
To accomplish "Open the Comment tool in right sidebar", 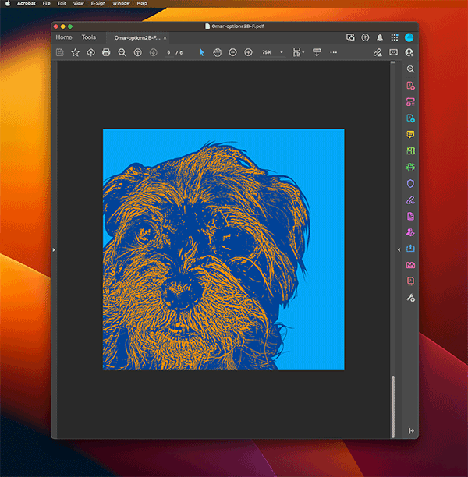I will point(410,134).
